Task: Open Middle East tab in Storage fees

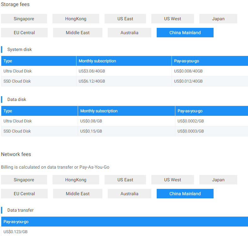Action: (x=78, y=33)
